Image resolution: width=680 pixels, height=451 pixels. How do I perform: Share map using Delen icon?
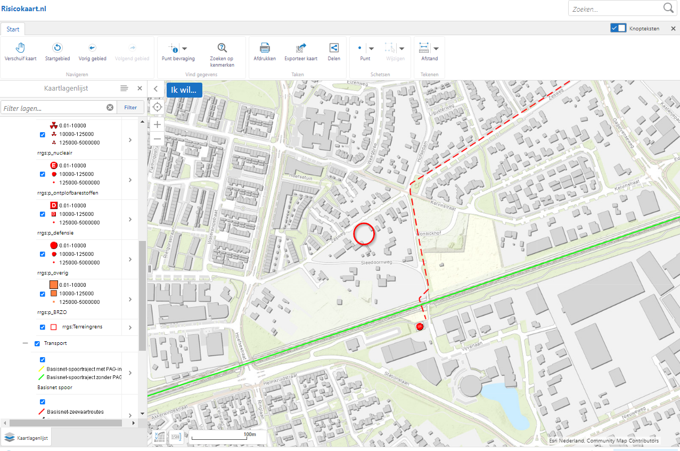pos(334,48)
